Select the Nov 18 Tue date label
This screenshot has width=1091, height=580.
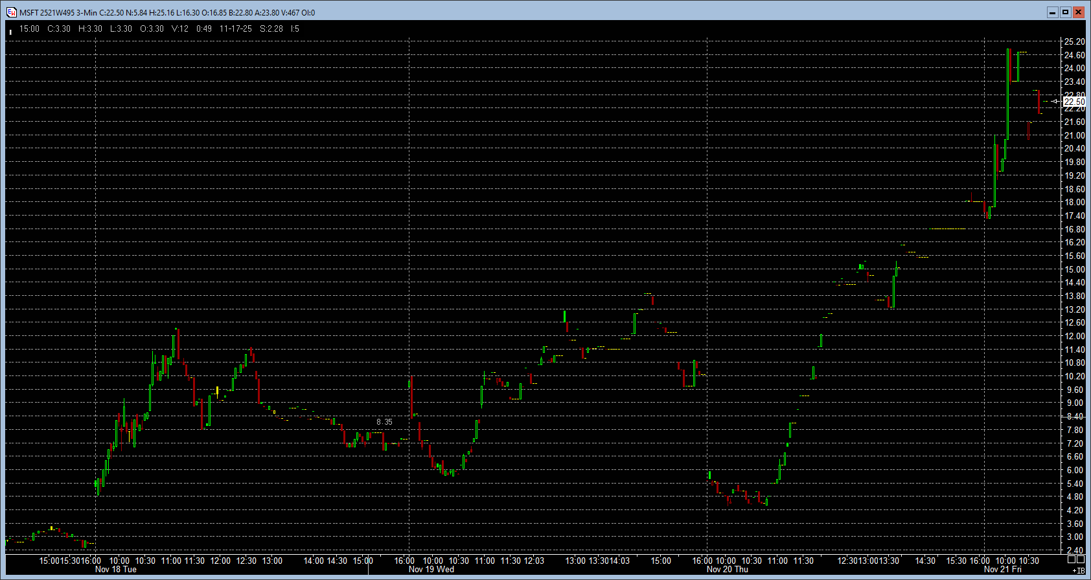tap(116, 570)
